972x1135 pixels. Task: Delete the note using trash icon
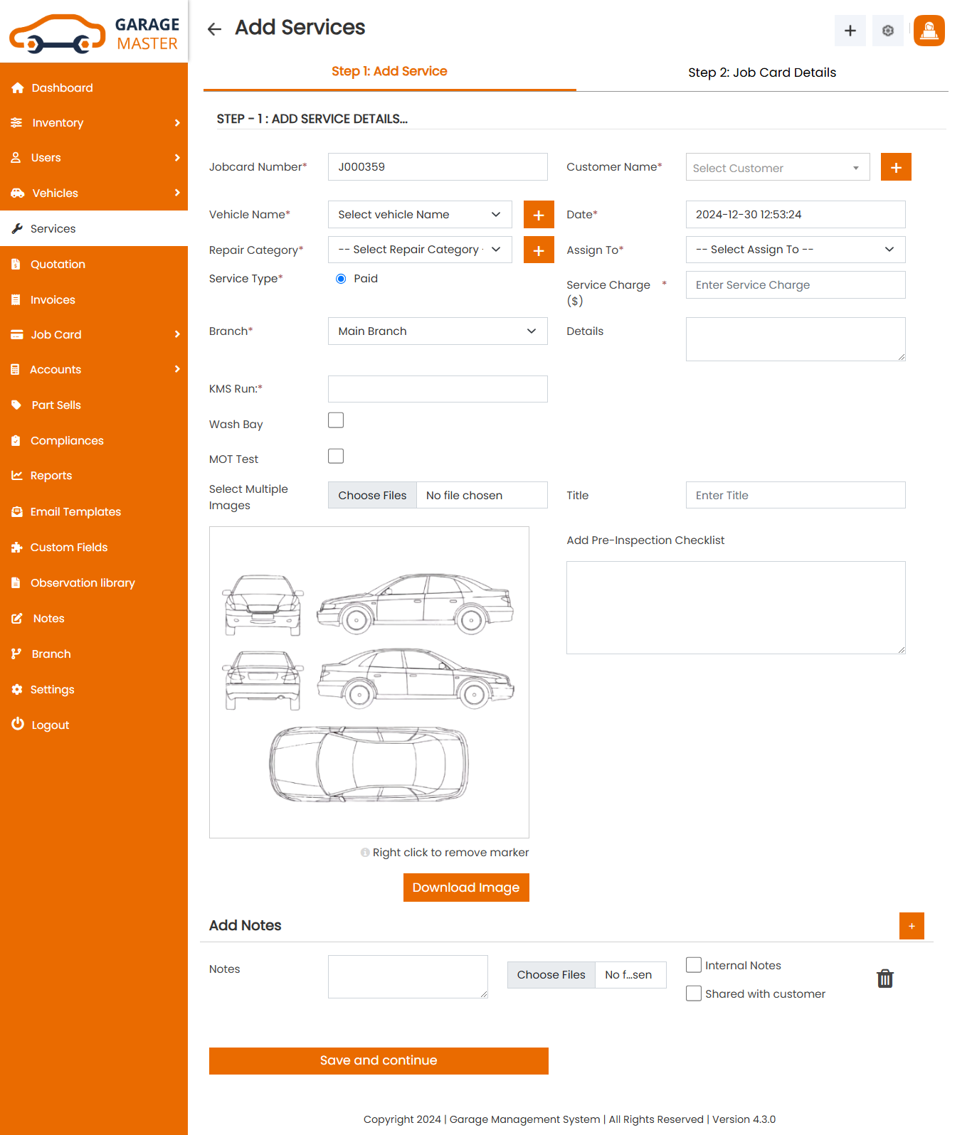pyautogui.click(x=884, y=979)
